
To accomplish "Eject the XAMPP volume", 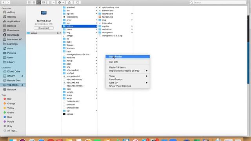I will pos(22,76).
